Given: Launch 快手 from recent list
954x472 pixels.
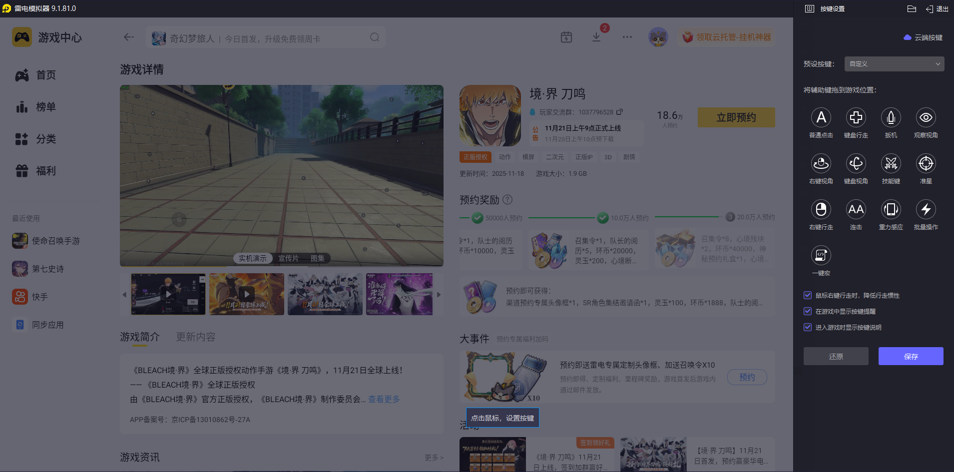Looking at the screenshot, I should point(30,297).
